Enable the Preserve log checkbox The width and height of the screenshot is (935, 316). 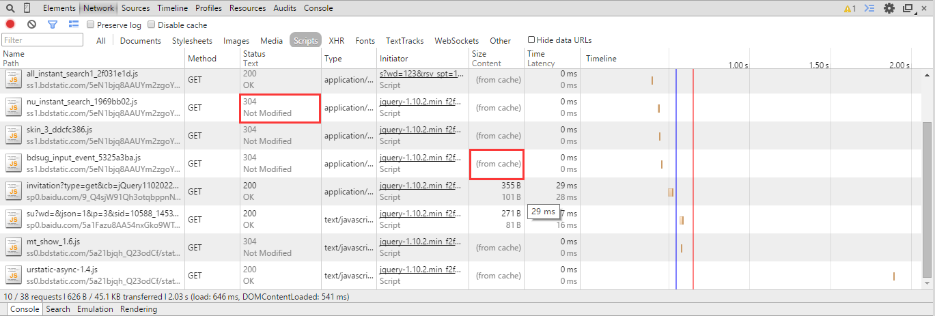pyautogui.click(x=91, y=25)
